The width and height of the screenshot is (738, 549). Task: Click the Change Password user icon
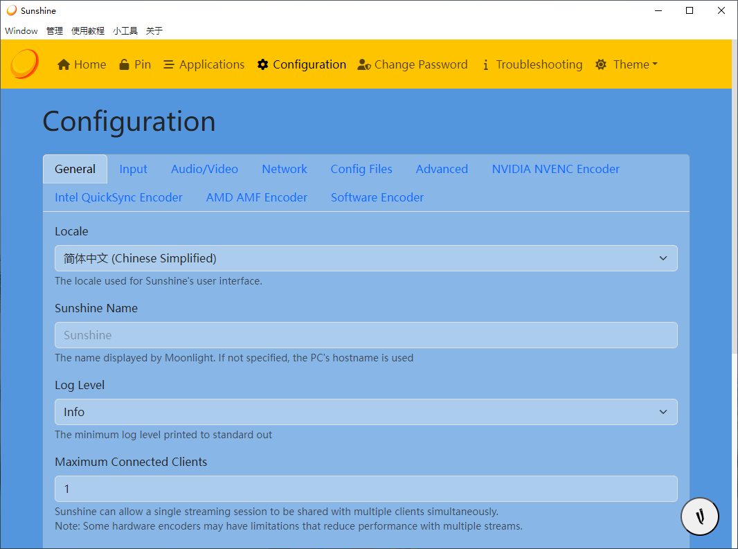click(364, 64)
